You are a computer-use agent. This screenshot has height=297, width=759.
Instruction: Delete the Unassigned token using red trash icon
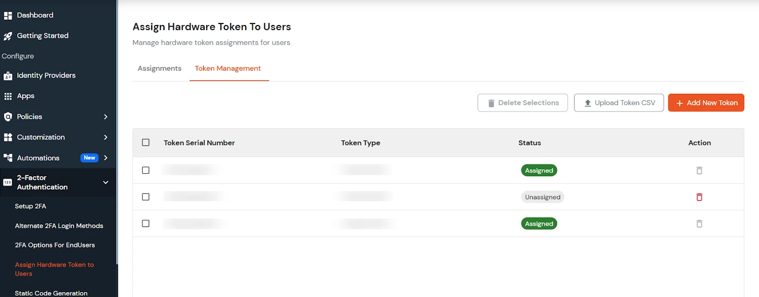click(699, 197)
